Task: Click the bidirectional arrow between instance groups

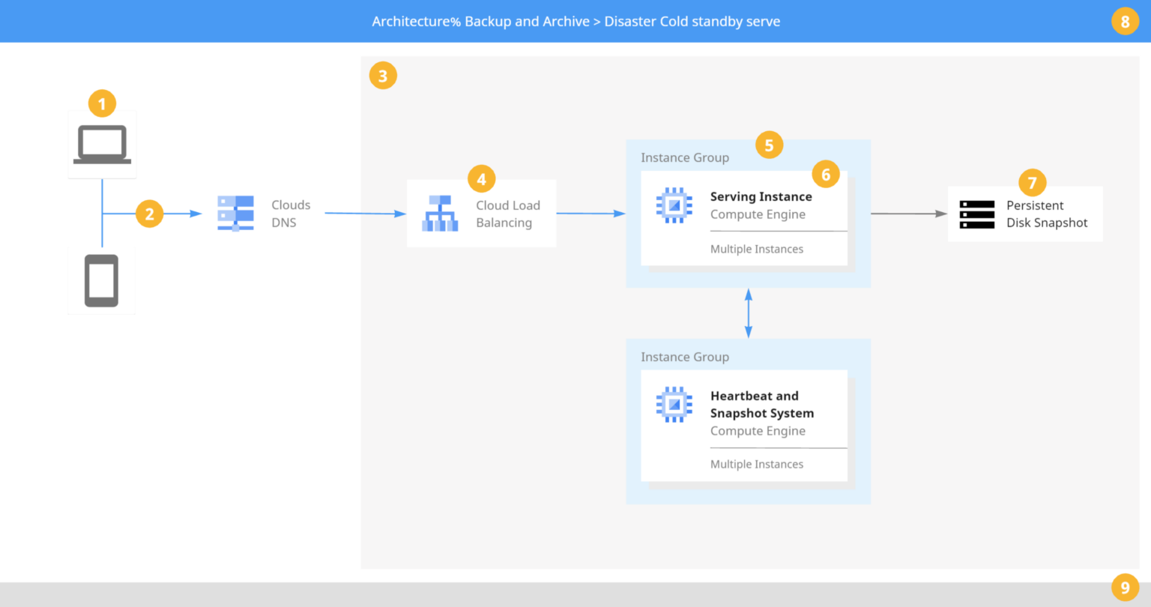Action: click(x=748, y=312)
